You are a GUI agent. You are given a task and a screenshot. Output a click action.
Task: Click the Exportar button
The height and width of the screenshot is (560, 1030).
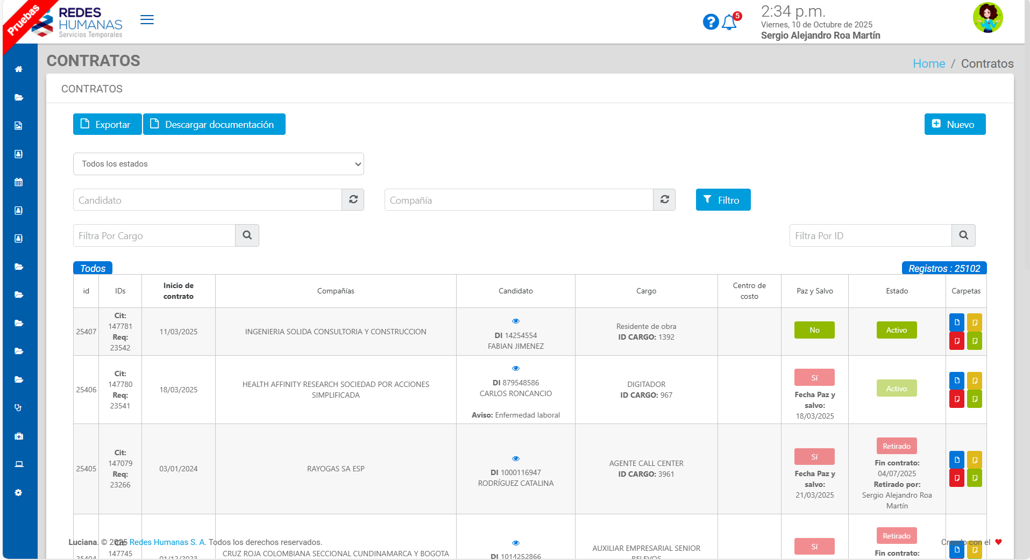(107, 124)
